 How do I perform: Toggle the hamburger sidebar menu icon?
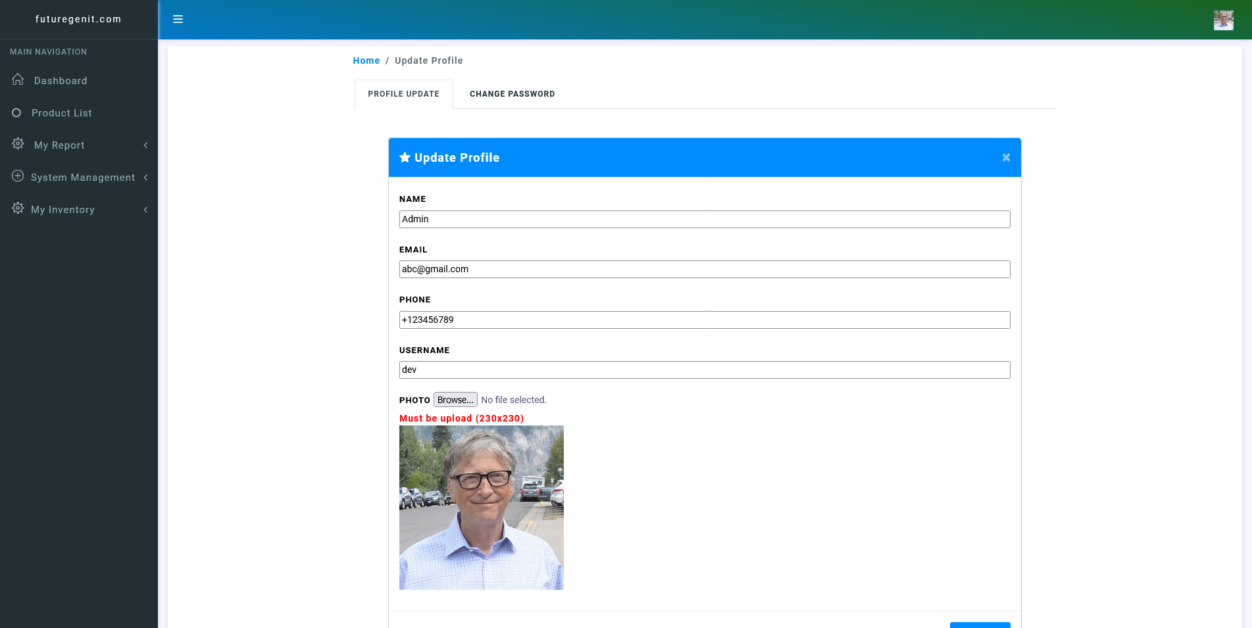[x=178, y=19]
